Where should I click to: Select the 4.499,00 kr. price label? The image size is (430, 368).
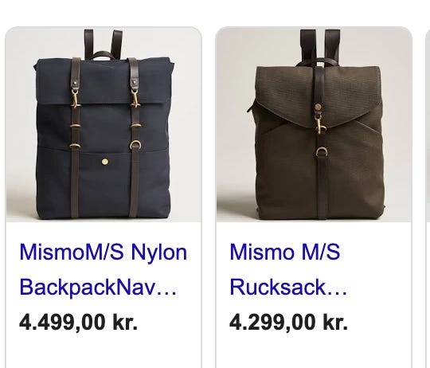click(78, 322)
